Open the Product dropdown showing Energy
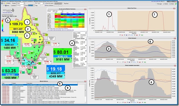 [20, 4]
